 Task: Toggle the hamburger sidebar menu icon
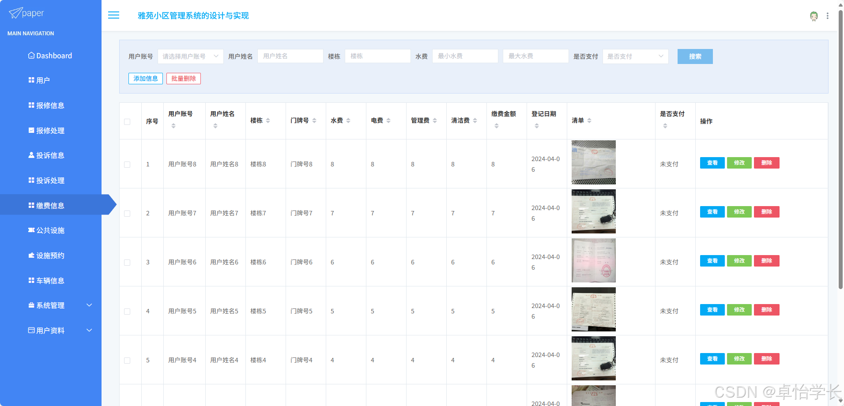click(x=114, y=15)
